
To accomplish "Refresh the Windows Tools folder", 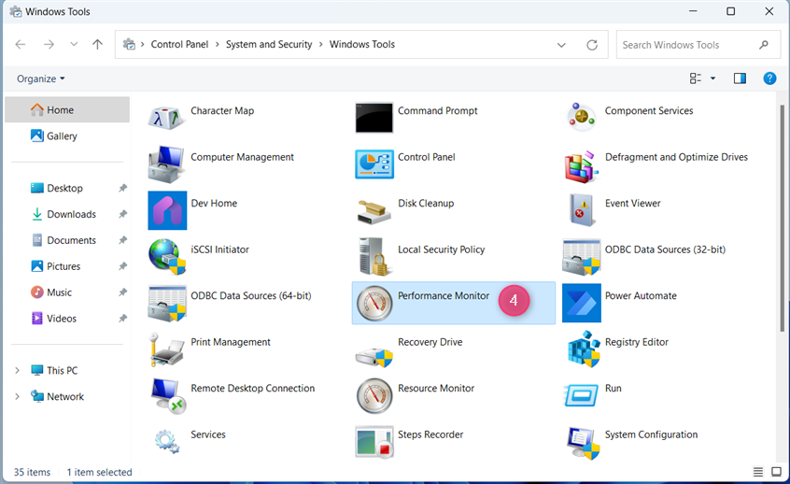I will click(592, 45).
